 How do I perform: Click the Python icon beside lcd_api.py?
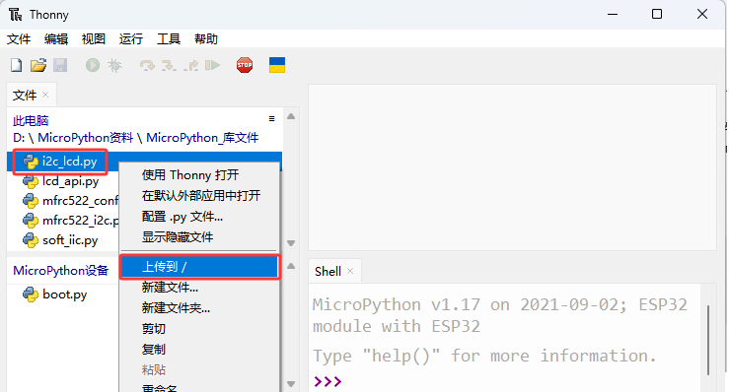[x=31, y=181]
